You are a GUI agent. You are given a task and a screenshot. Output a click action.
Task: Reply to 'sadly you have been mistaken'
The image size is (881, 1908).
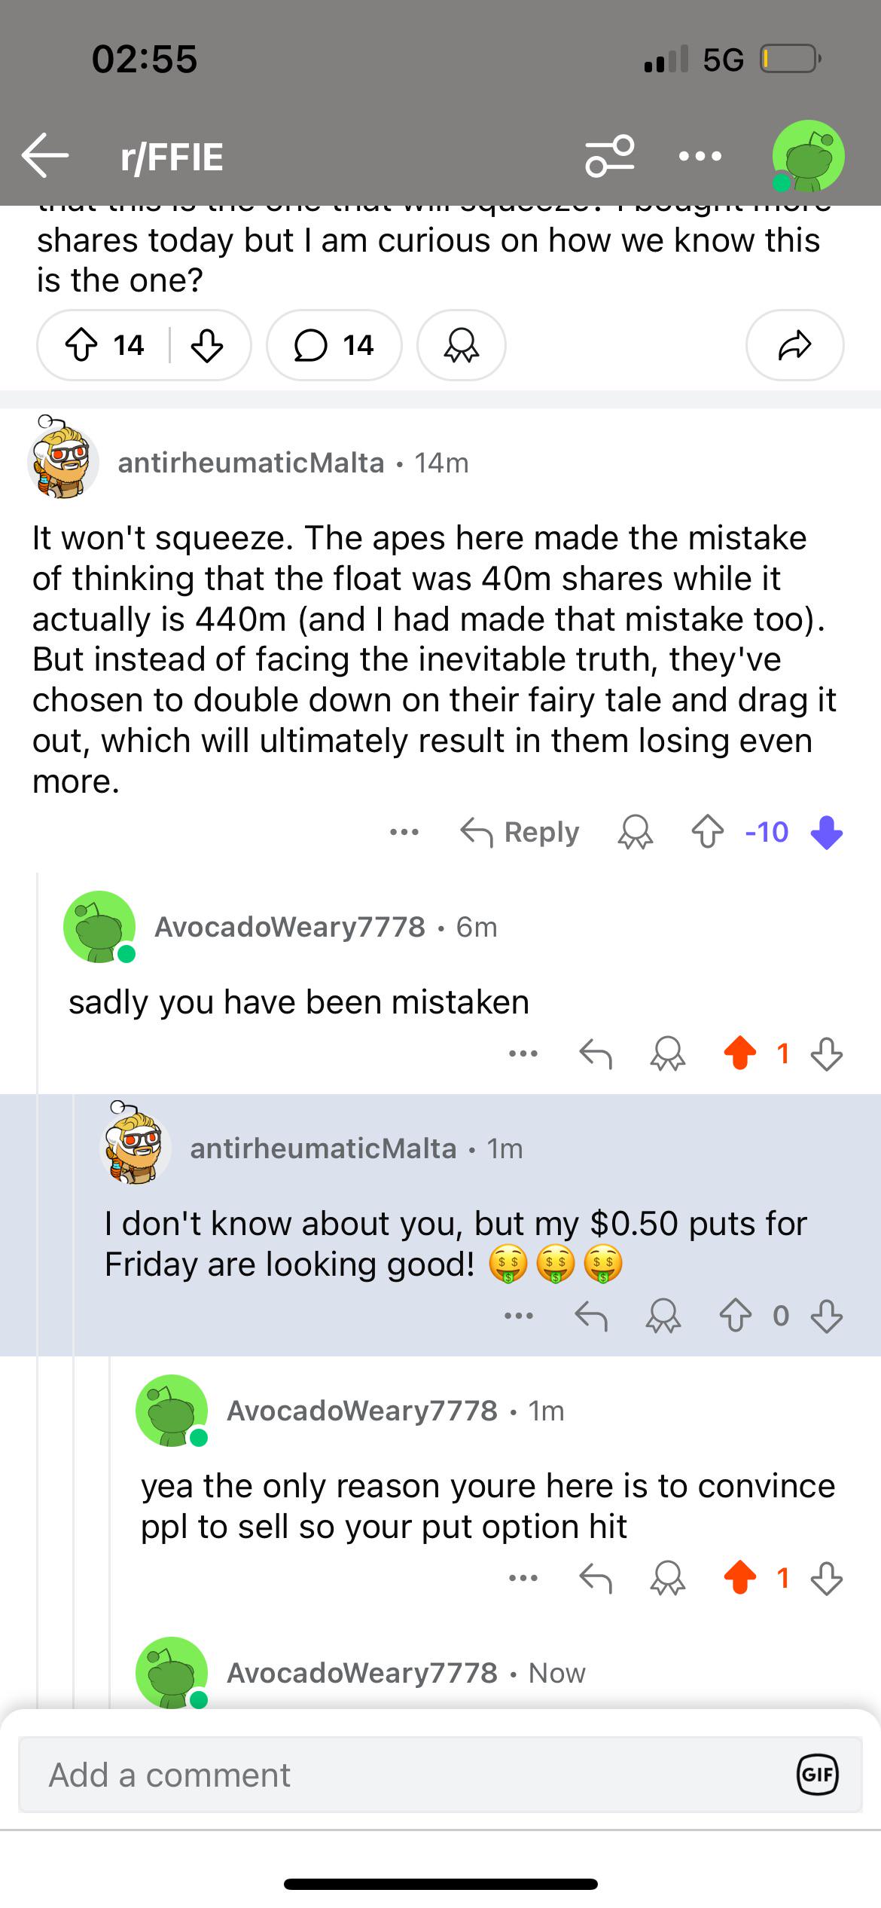pyautogui.click(x=595, y=1053)
